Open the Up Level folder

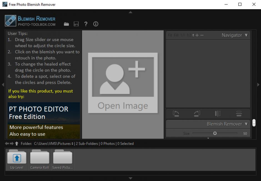[17, 160]
